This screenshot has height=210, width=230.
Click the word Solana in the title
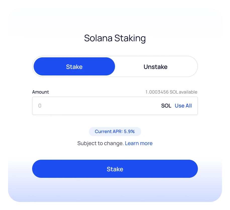98,38
